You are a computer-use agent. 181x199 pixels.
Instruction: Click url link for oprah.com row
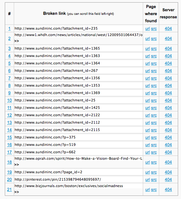click(148, 162)
